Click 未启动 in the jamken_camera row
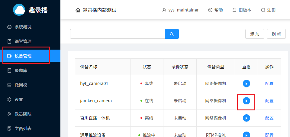Image resolution: width=290 pixels, height=137 pixels. pos(180,101)
